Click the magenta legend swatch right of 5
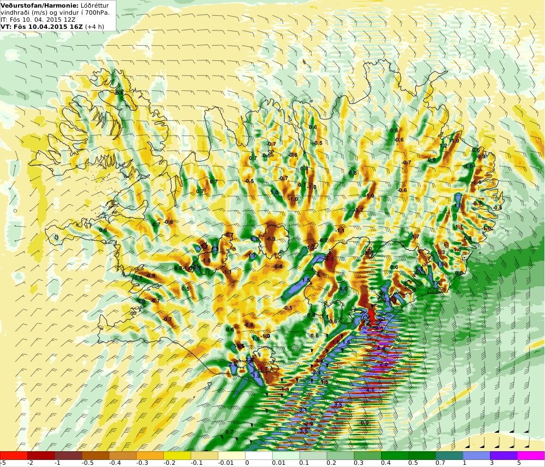Image resolution: width=545 pixels, height=467 pixels. pos(531,455)
